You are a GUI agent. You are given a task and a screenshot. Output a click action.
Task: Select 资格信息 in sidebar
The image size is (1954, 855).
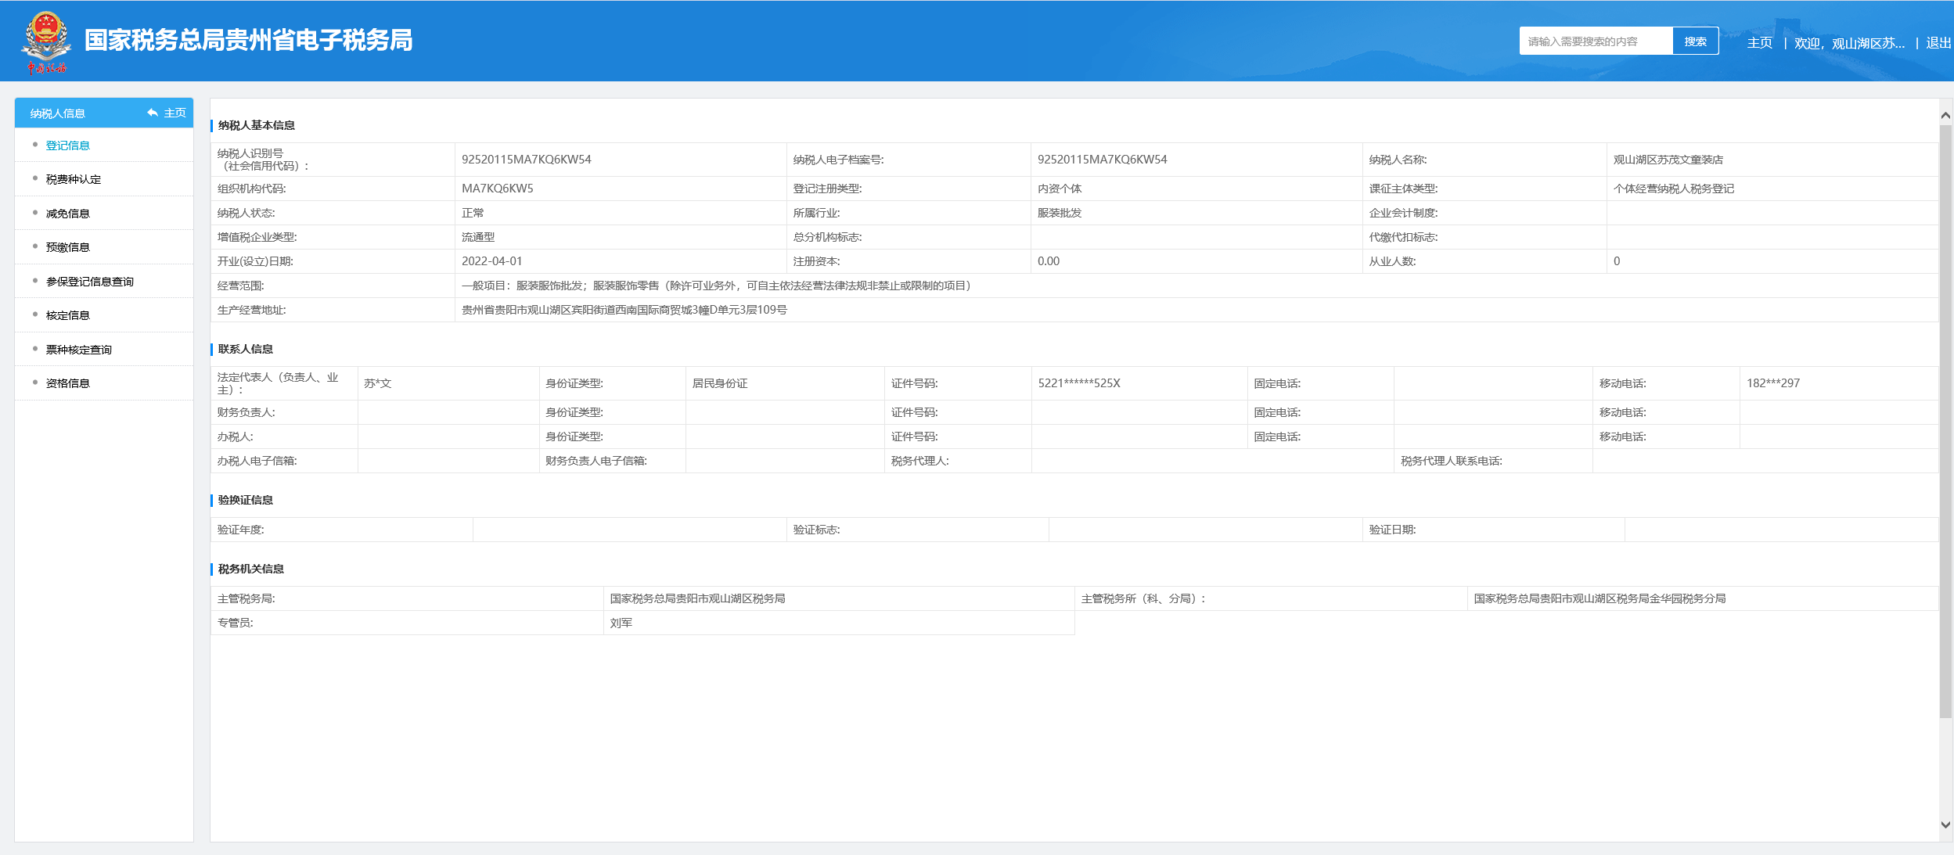[68, 383]
